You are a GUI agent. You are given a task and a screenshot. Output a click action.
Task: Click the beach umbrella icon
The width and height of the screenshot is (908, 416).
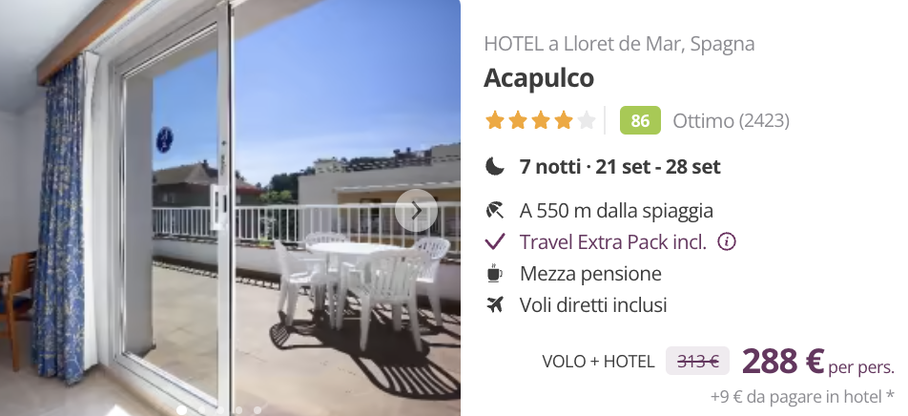494,210
